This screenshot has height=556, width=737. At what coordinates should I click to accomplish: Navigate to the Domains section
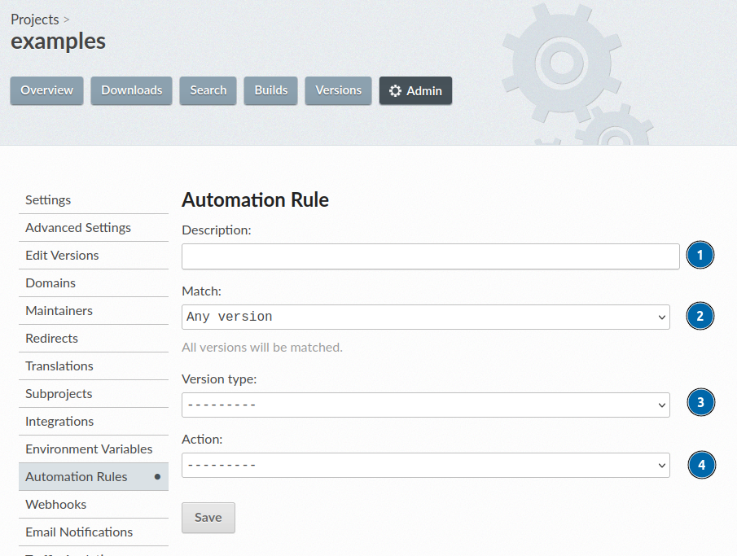pos(50,282)
